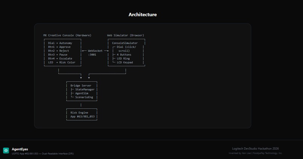Image resolution: width=303 pixels, height=159 pixels.
Task: Click the 'LED → Risk Color' line
Action: (62, 62)
